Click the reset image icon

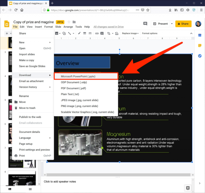pos(117,34)
